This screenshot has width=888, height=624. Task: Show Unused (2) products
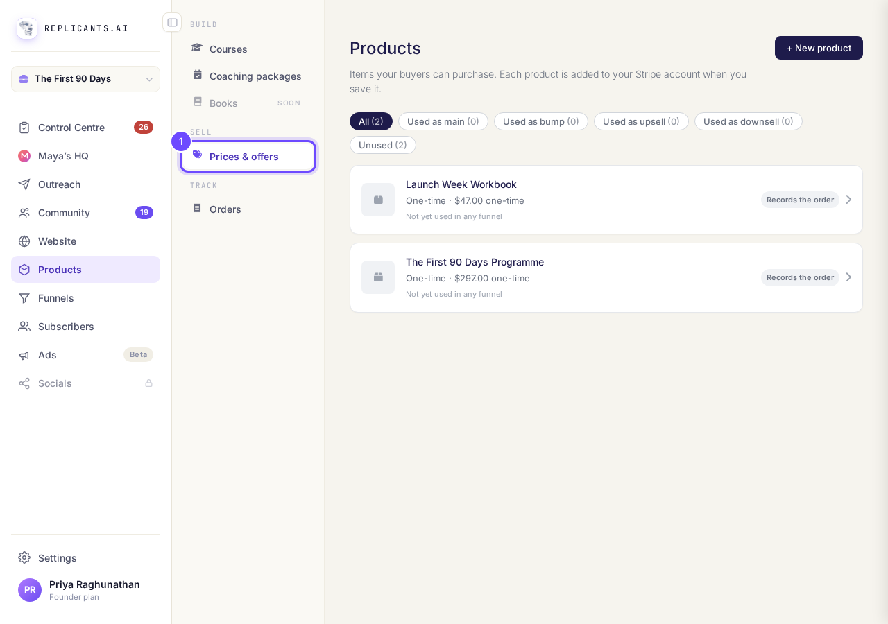[x=383, y=145]
